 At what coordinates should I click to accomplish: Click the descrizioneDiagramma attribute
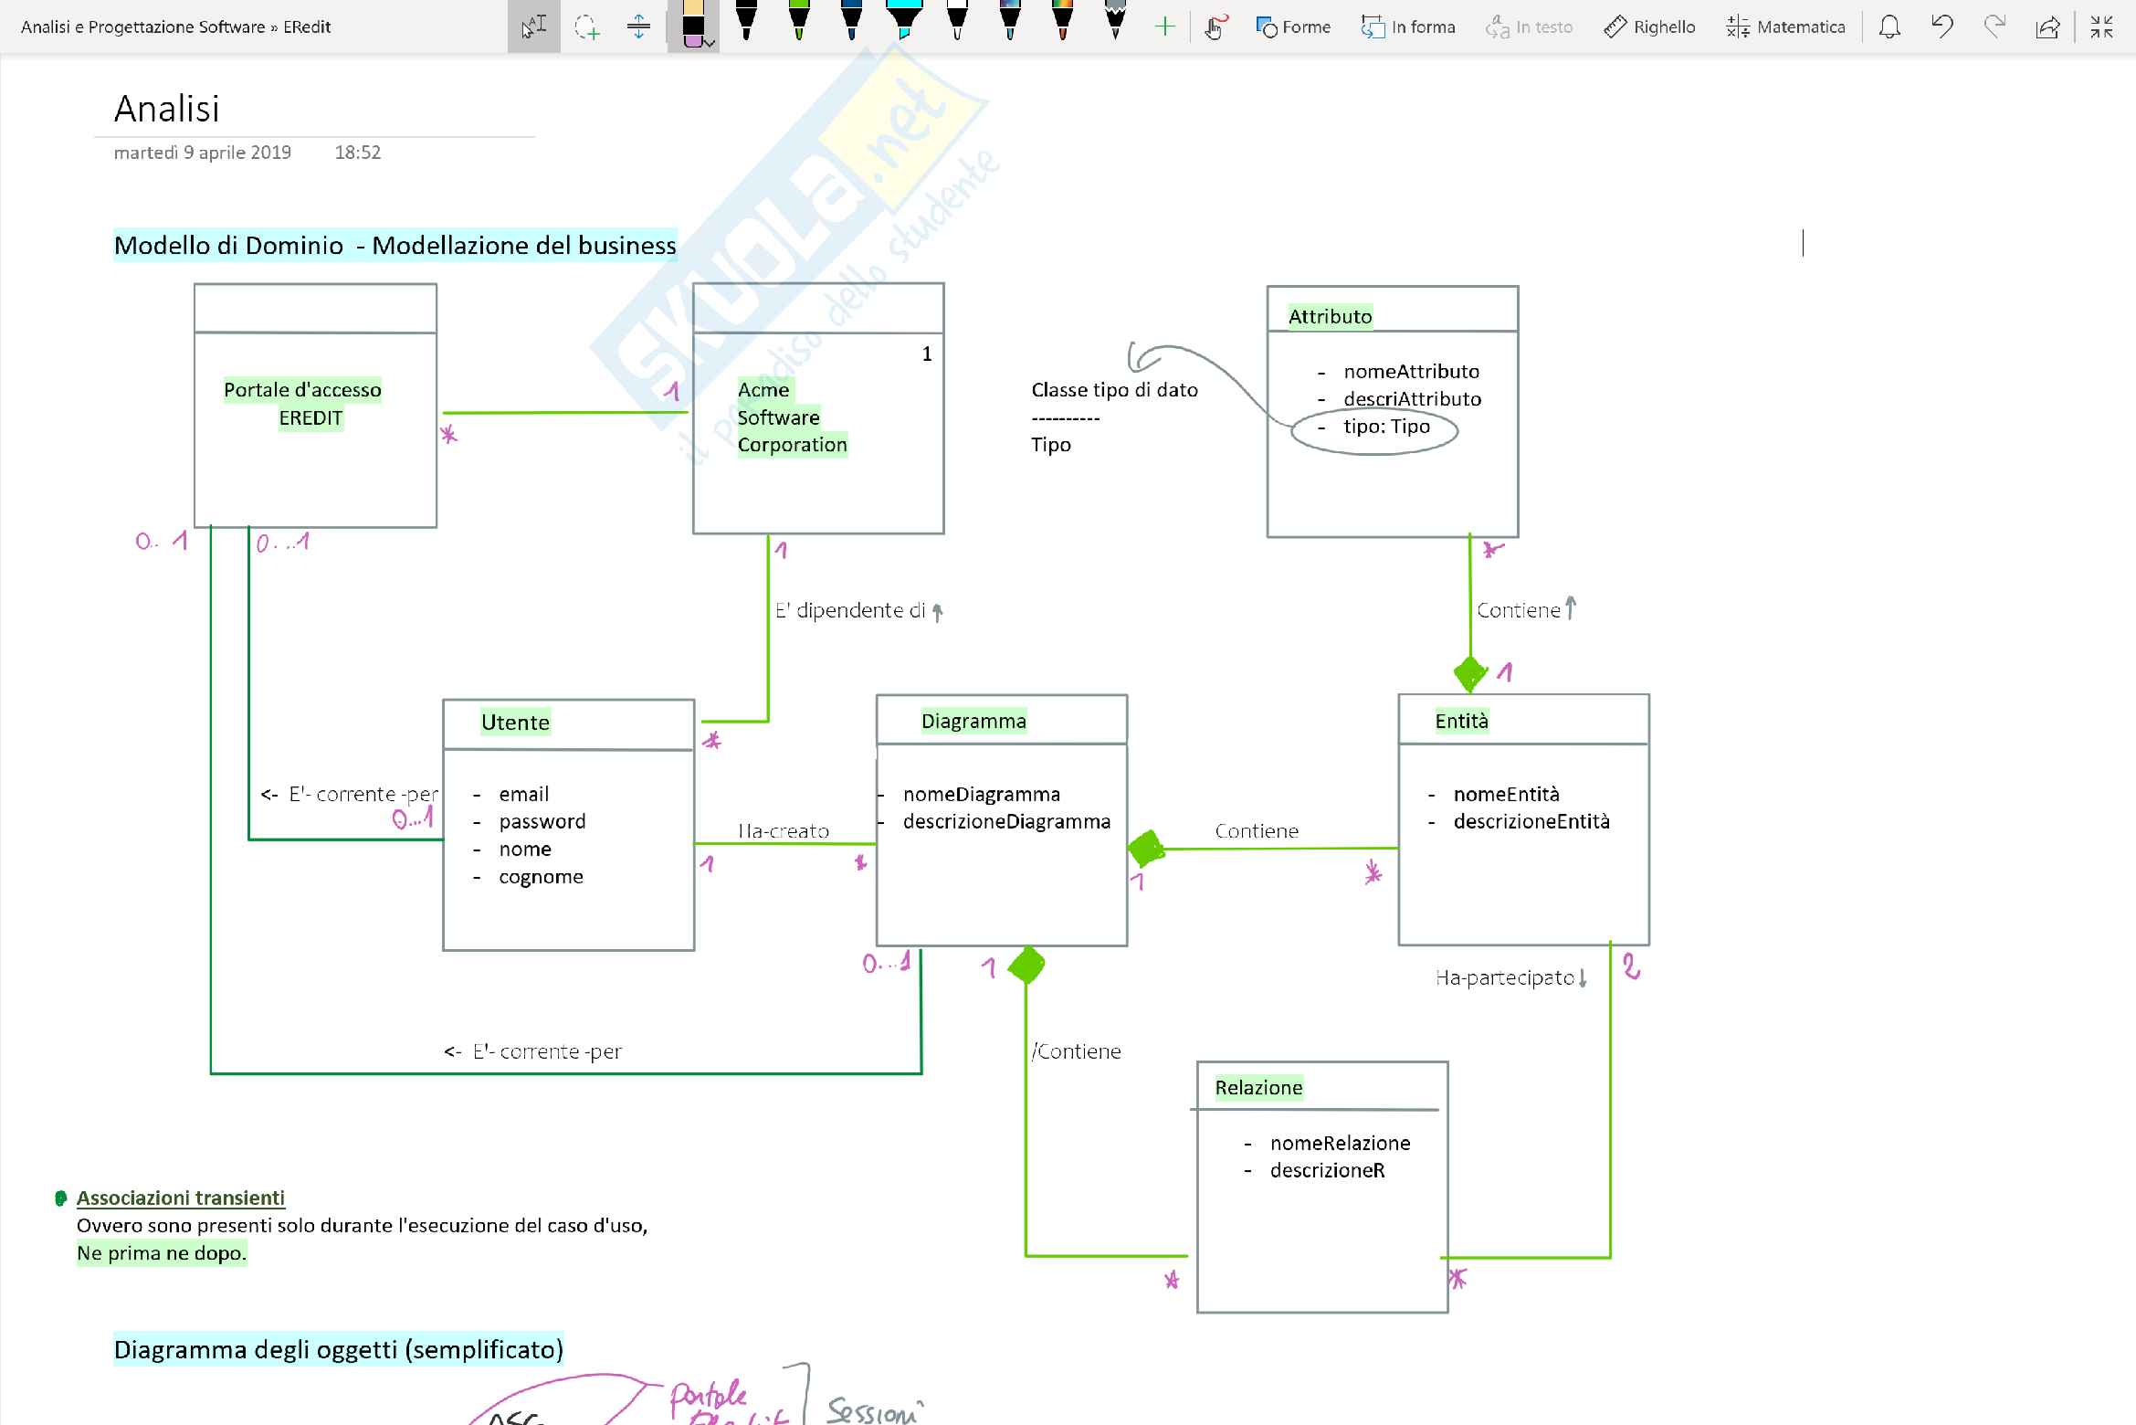(x=1006, y=821)
